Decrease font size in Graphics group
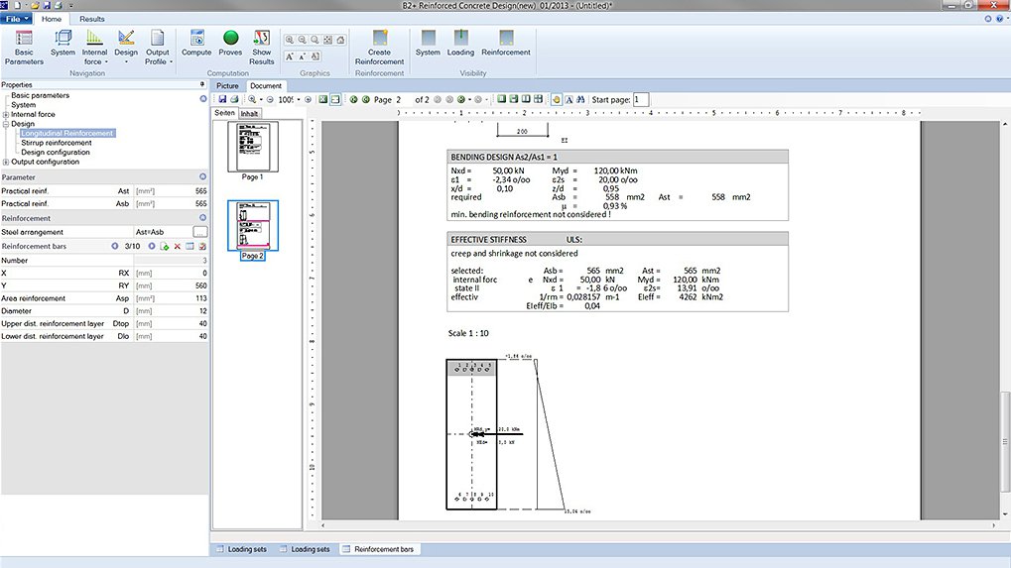1011x568 pixels. (x=302, y=57)
